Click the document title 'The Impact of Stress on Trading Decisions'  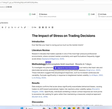pyautogui.click(x=64, y=36)
